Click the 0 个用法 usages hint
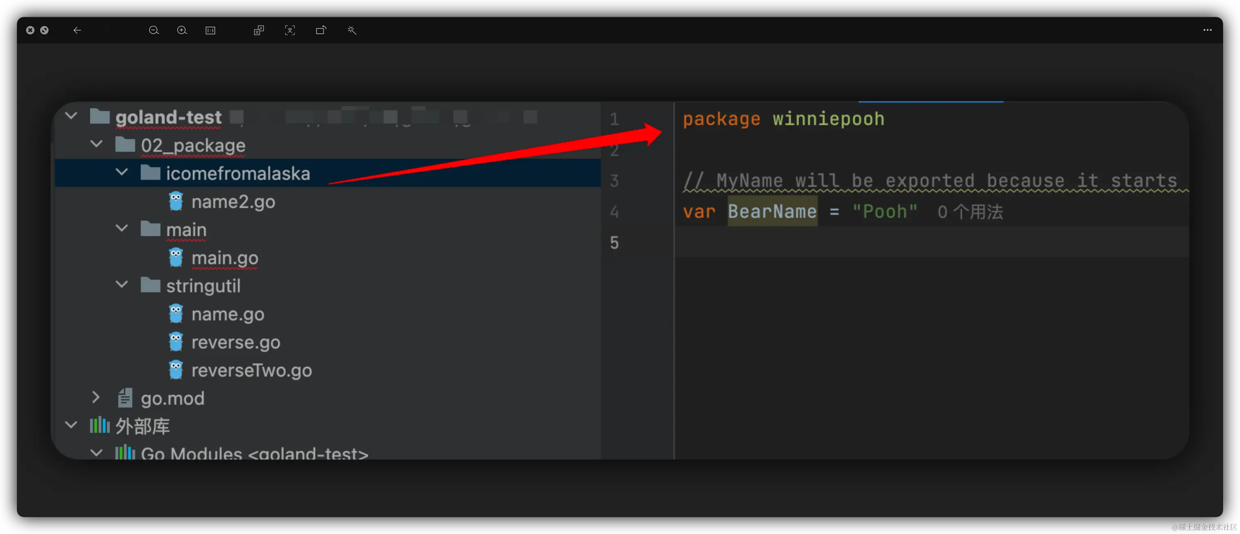Viewport: 1240px width, 534px height. point(970,211)
